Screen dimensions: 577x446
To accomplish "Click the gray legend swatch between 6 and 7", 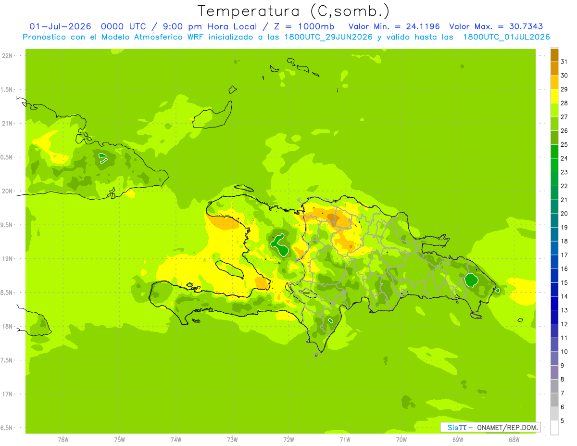I will point(554,400).
